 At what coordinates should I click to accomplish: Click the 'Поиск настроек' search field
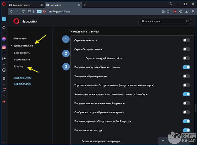click(165, 21)
